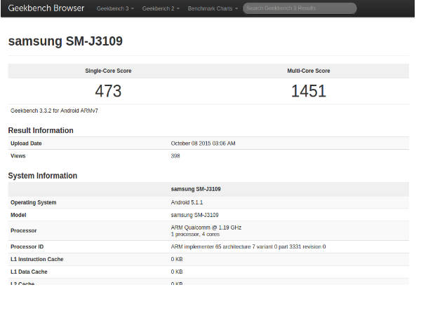This screenshot has height=315, width=421.
Task: Select the views count 398
Action: coord(175,156)
